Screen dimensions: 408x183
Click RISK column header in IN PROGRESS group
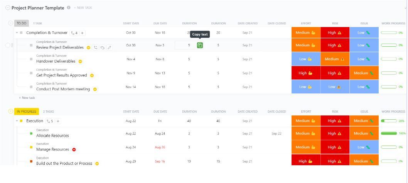tap(335, 112)
